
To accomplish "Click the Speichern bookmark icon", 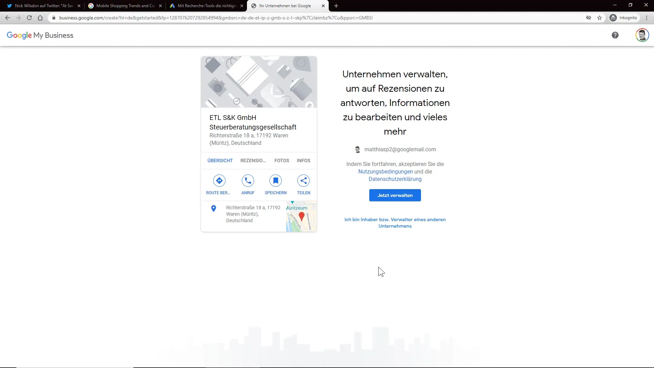I will pyautogui.click(x=276, y=181).
